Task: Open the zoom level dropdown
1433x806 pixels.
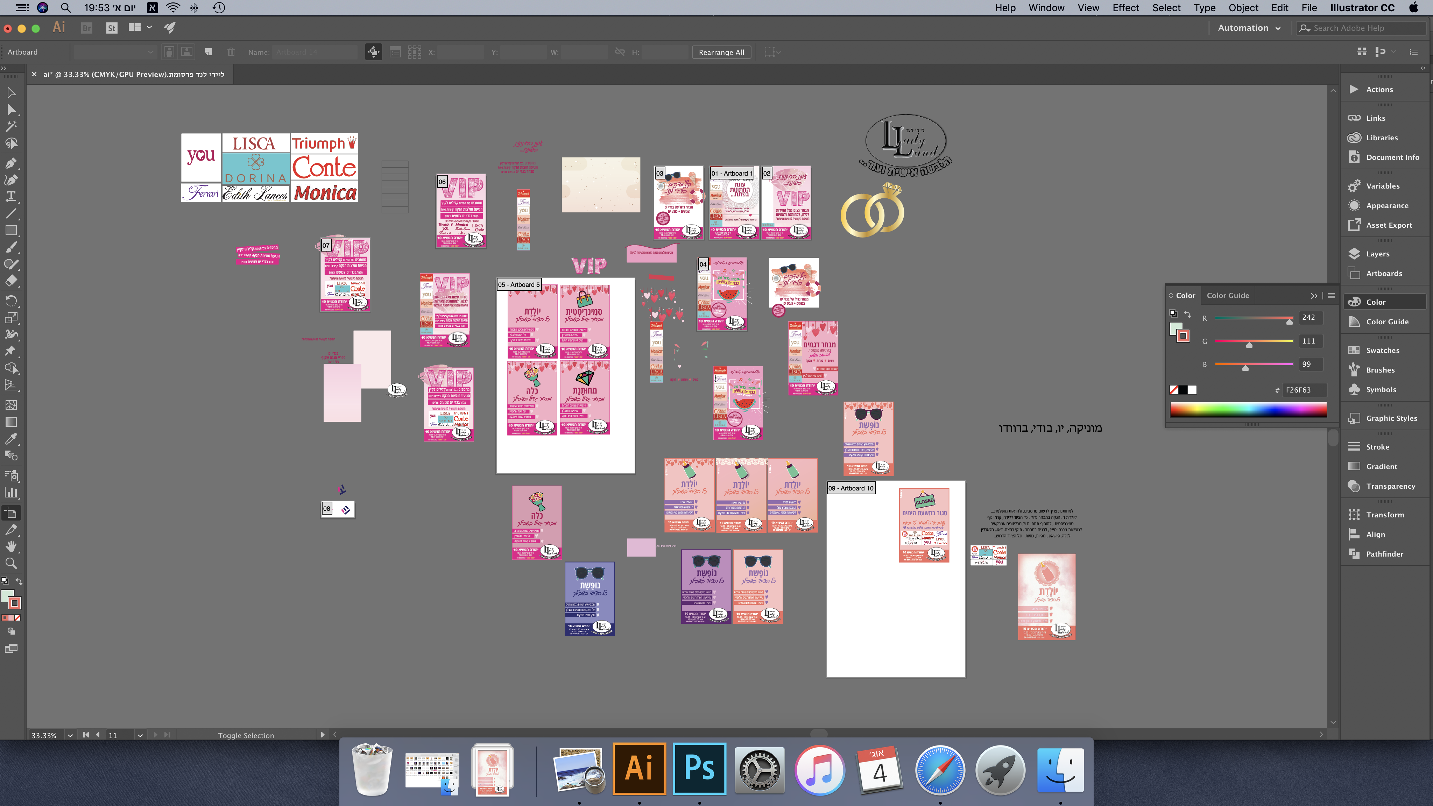Action: point(70,735)
